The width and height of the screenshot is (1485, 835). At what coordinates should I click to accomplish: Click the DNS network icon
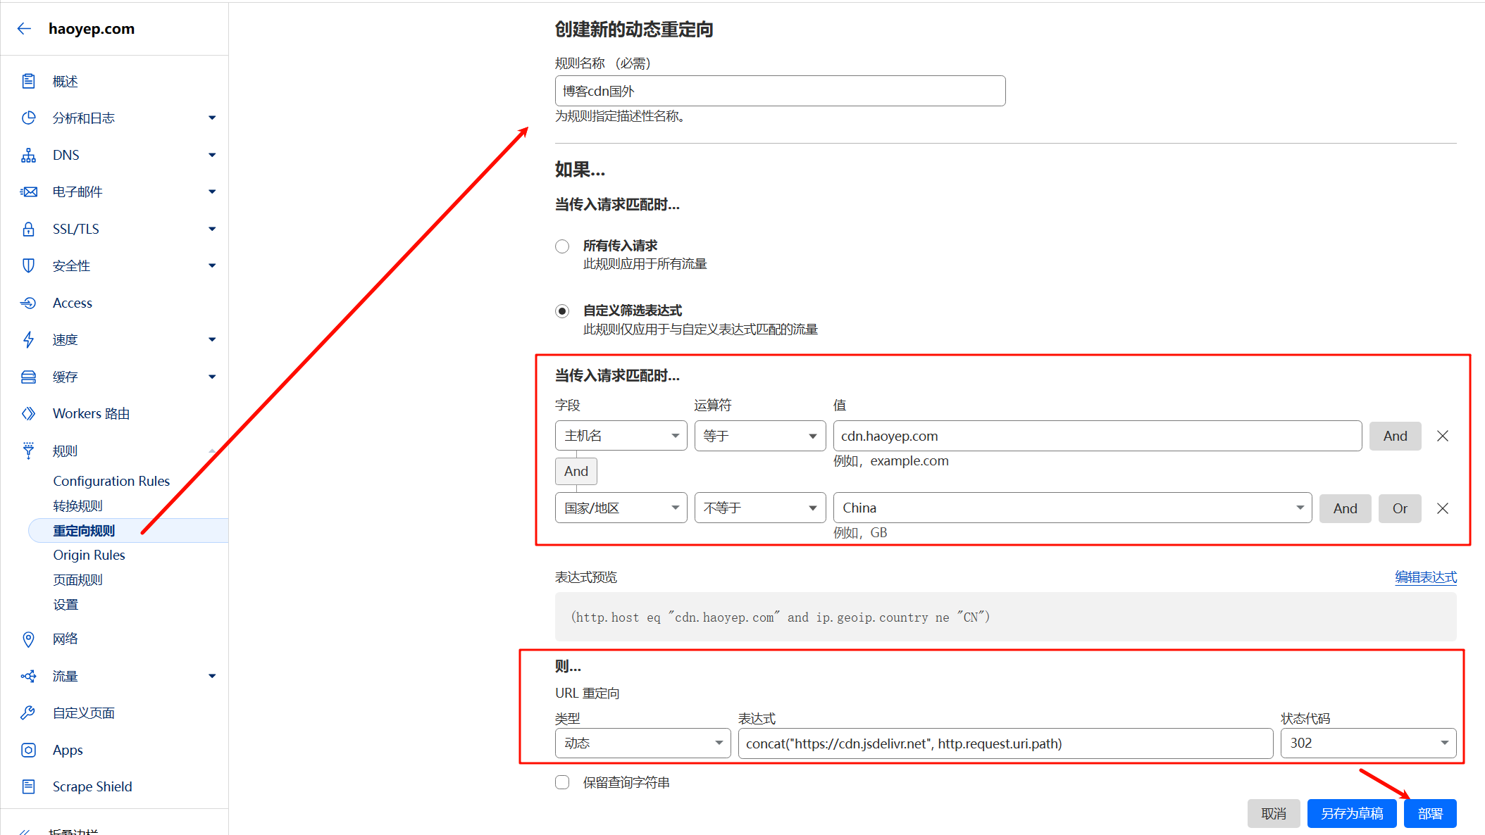click(x=28, y=155)
